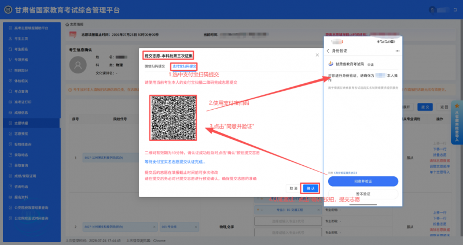
Task: Click the 返回 button at top right
Action: 444,107
